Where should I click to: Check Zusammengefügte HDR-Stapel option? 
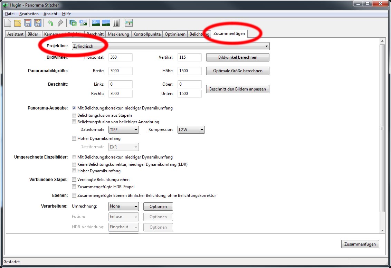click(74, 187)
